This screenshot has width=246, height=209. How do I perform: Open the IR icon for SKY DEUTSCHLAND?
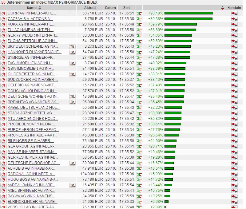click(73, 47)
